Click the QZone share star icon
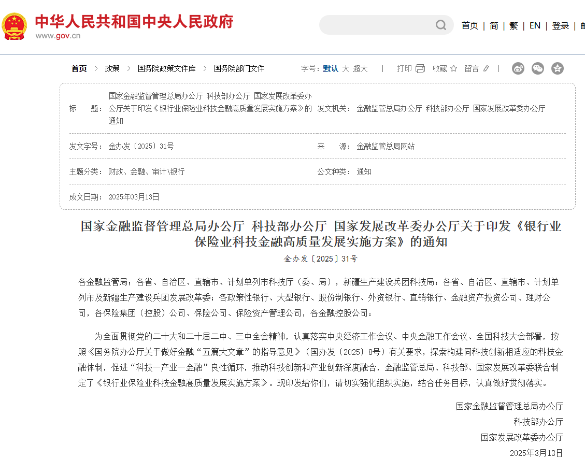 (x=557, y=68)
